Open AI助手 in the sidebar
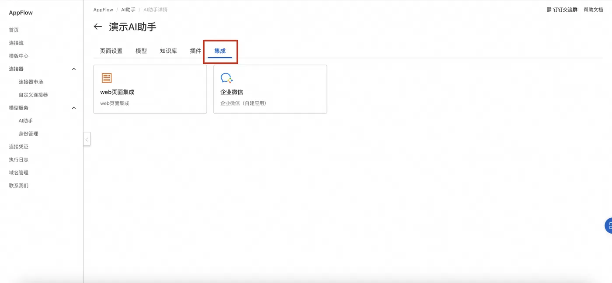612x283 pixels. pyautogui.click(x=26, y=121)
